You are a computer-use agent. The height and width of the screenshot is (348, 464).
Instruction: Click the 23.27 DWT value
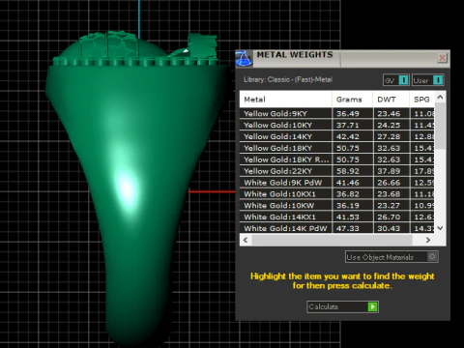pyautogui.click(x=389, y=205)
